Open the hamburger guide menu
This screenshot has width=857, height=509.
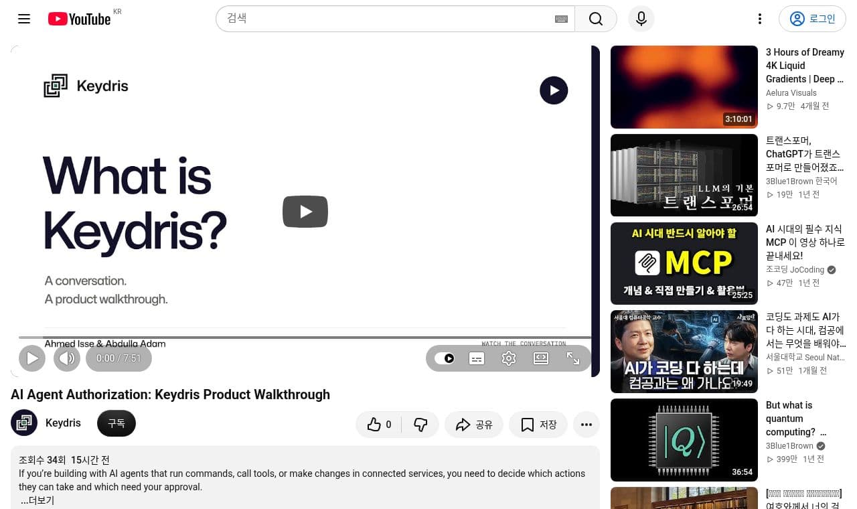coord(24,19)
